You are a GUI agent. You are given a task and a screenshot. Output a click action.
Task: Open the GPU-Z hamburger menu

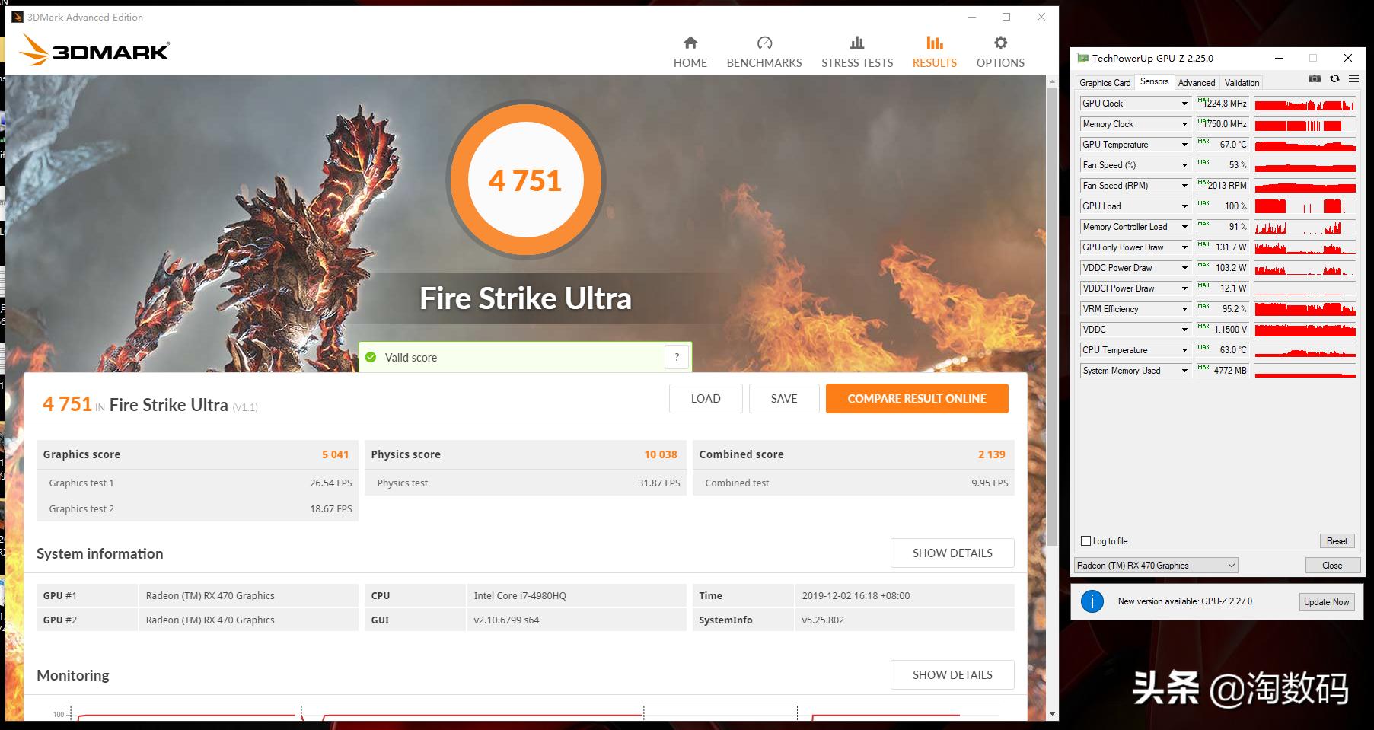[1353, 78]
